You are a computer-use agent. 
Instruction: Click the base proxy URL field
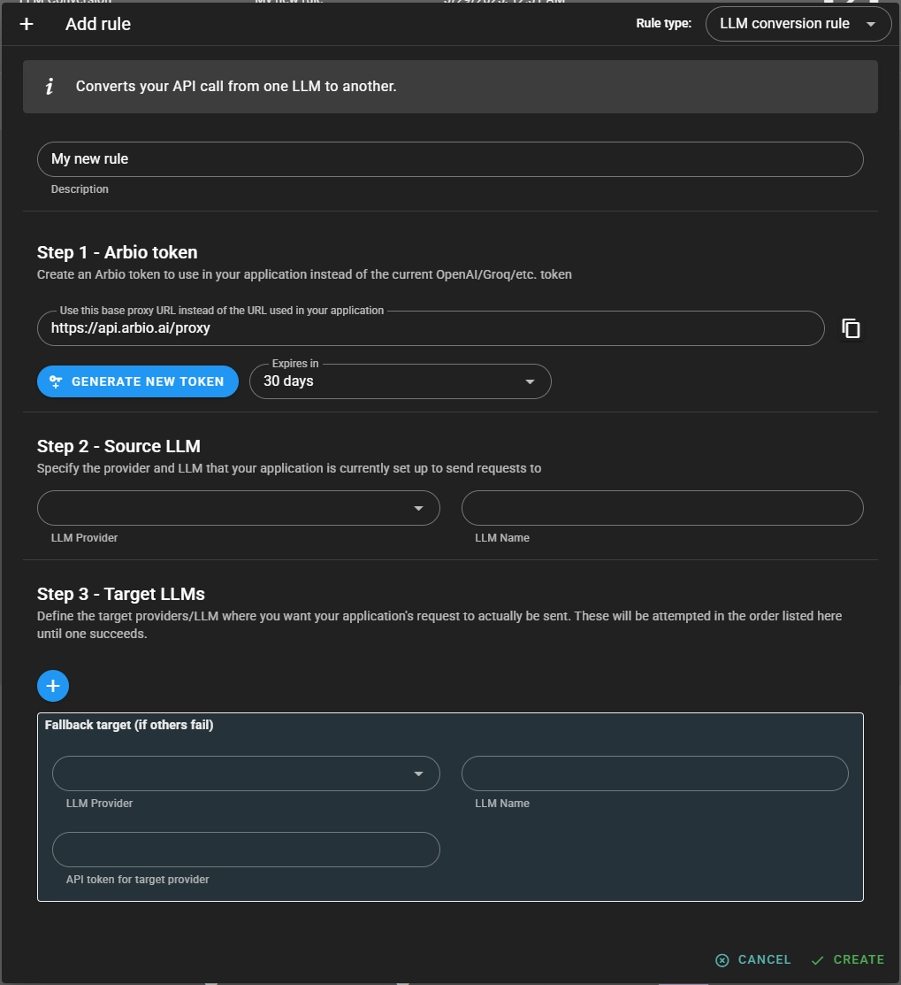[x=430, y=328]
